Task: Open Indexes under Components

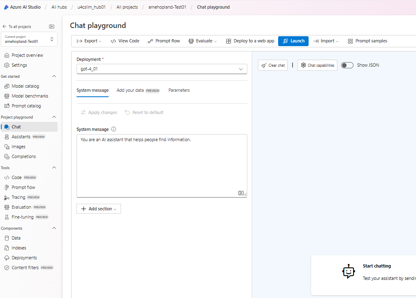Action: pos(19,248)
